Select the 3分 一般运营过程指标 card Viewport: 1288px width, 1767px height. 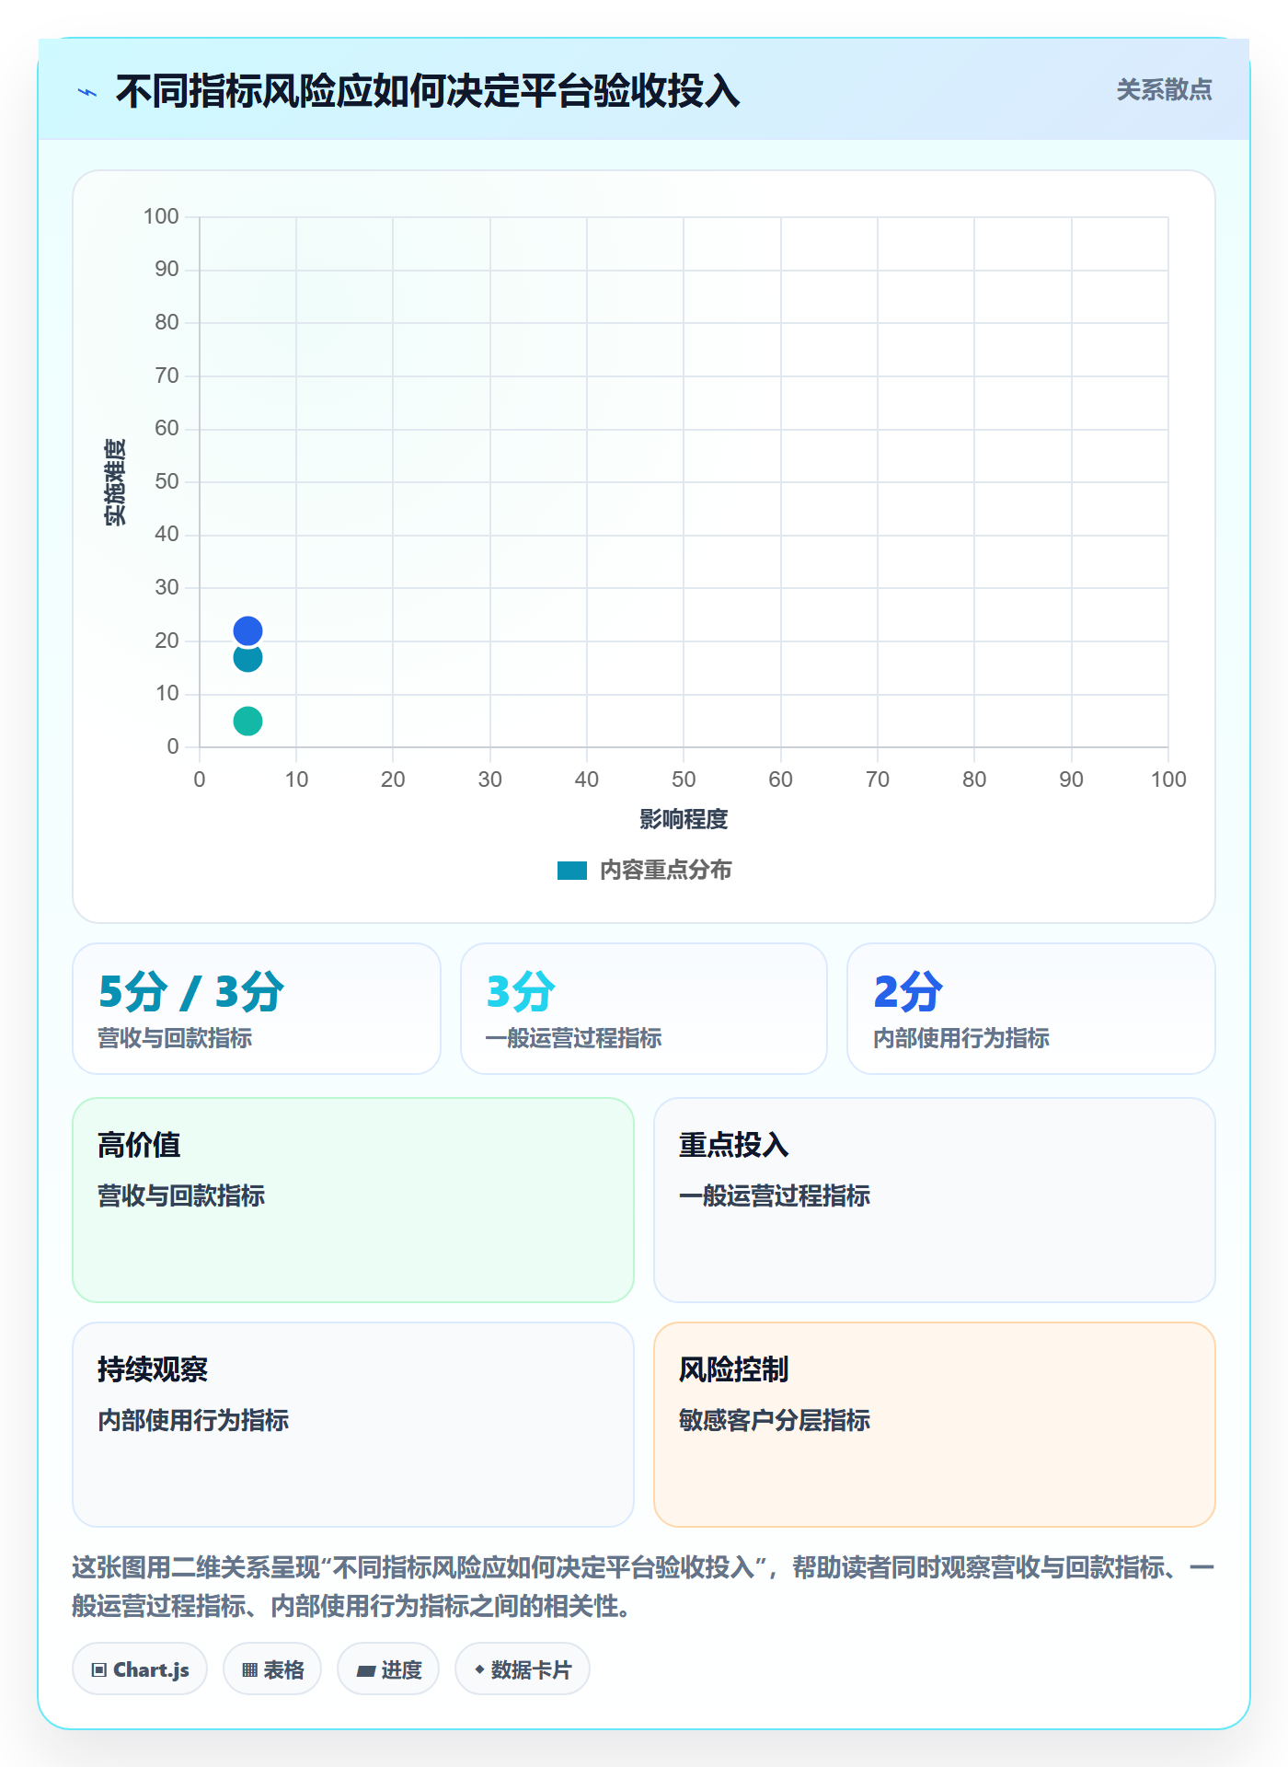(x=644, y=1009)
